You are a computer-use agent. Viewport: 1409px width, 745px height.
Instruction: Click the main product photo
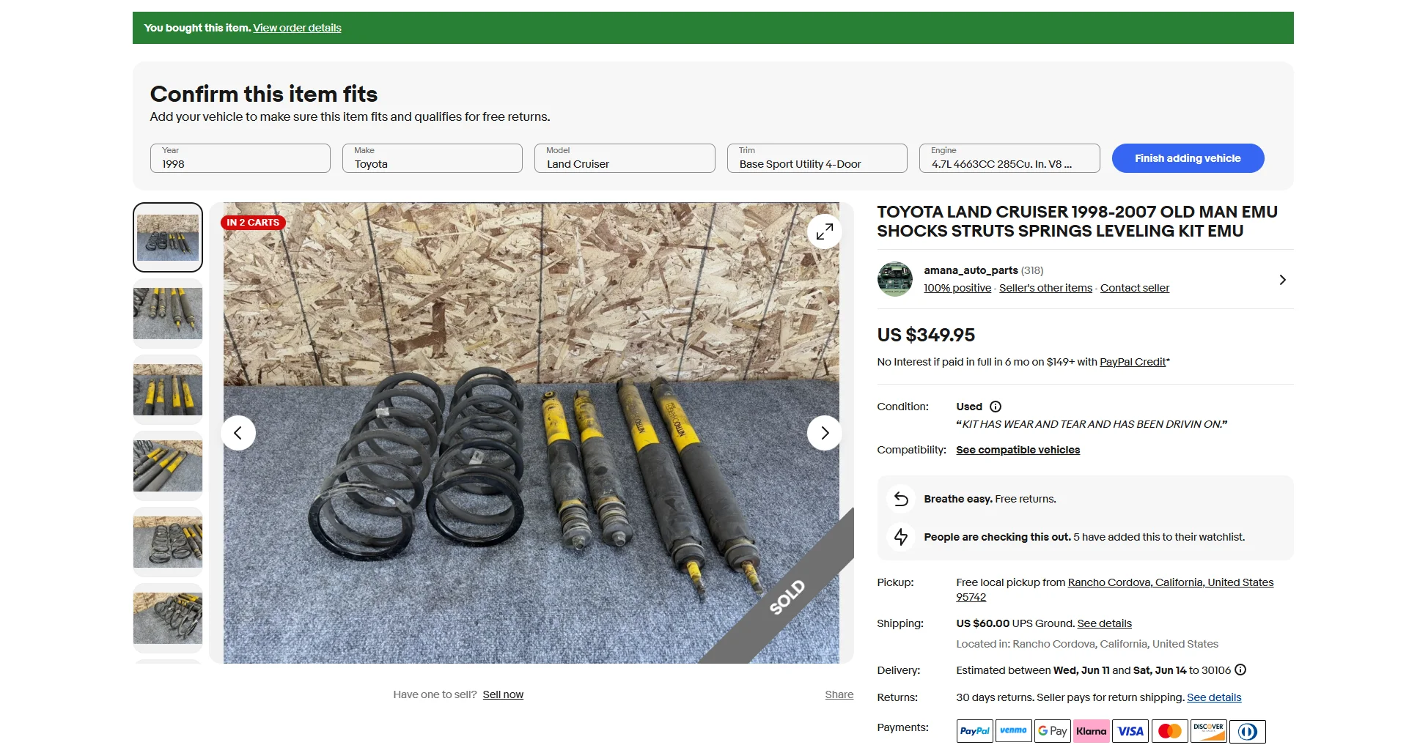tap(531, 433)
